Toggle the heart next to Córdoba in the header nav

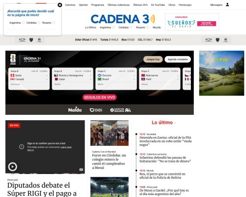coord(131,28)
